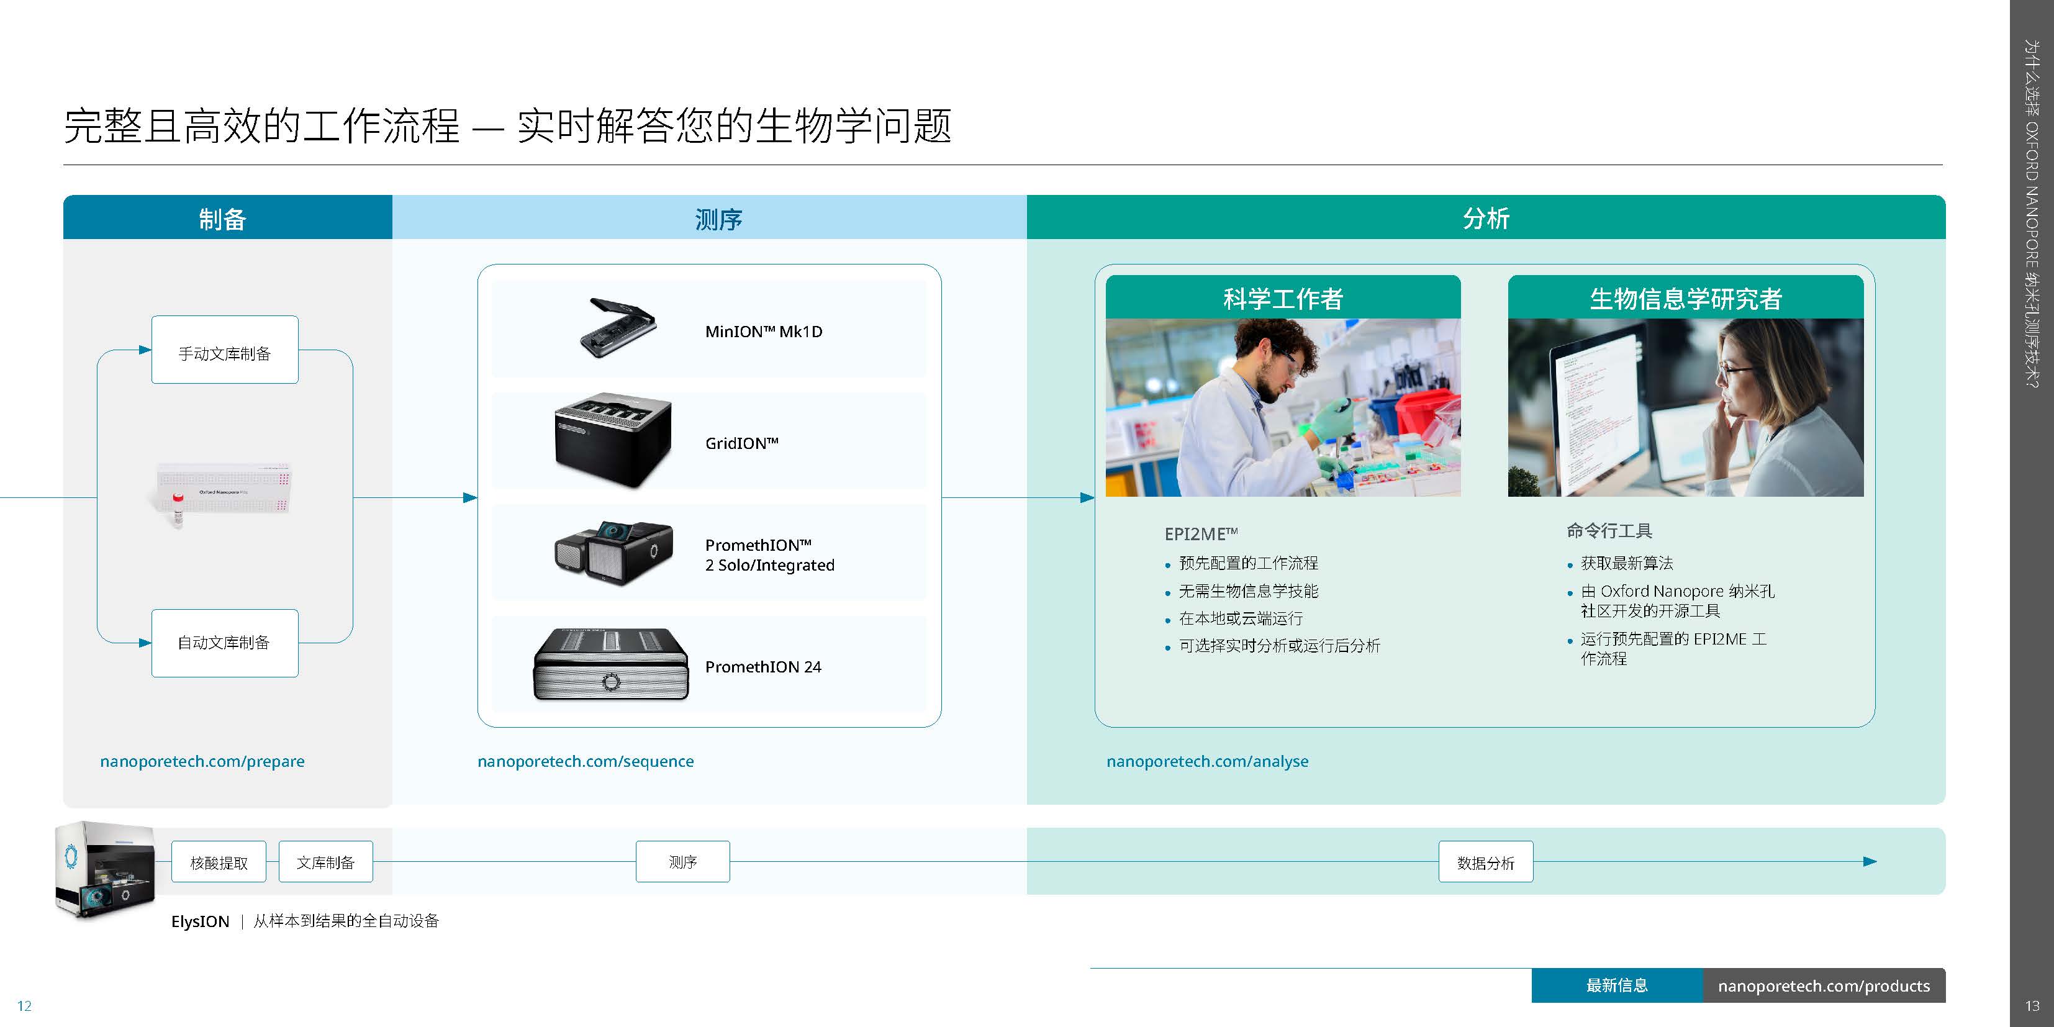
Task: Click the 手动文库制备 box
Action: pyautogui.click(x=225, y=350)
